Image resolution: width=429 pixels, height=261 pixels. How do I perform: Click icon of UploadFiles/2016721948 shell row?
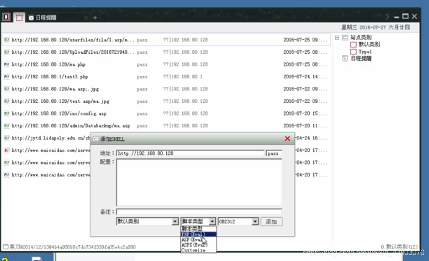[x=7, y=52]
